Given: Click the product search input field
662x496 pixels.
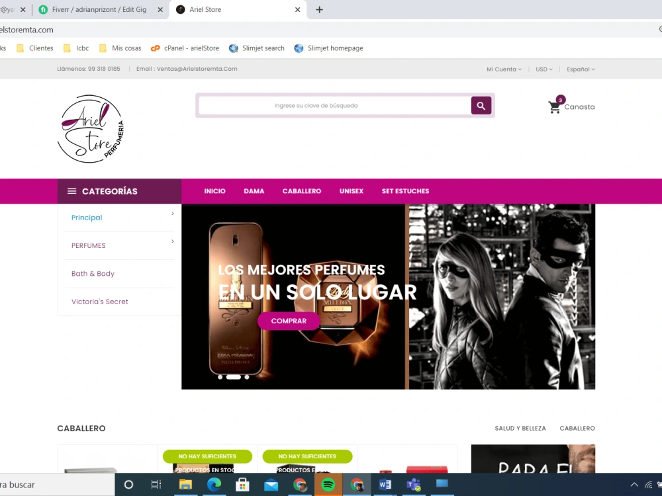Looking at the screenshot, I should [335, 105].
